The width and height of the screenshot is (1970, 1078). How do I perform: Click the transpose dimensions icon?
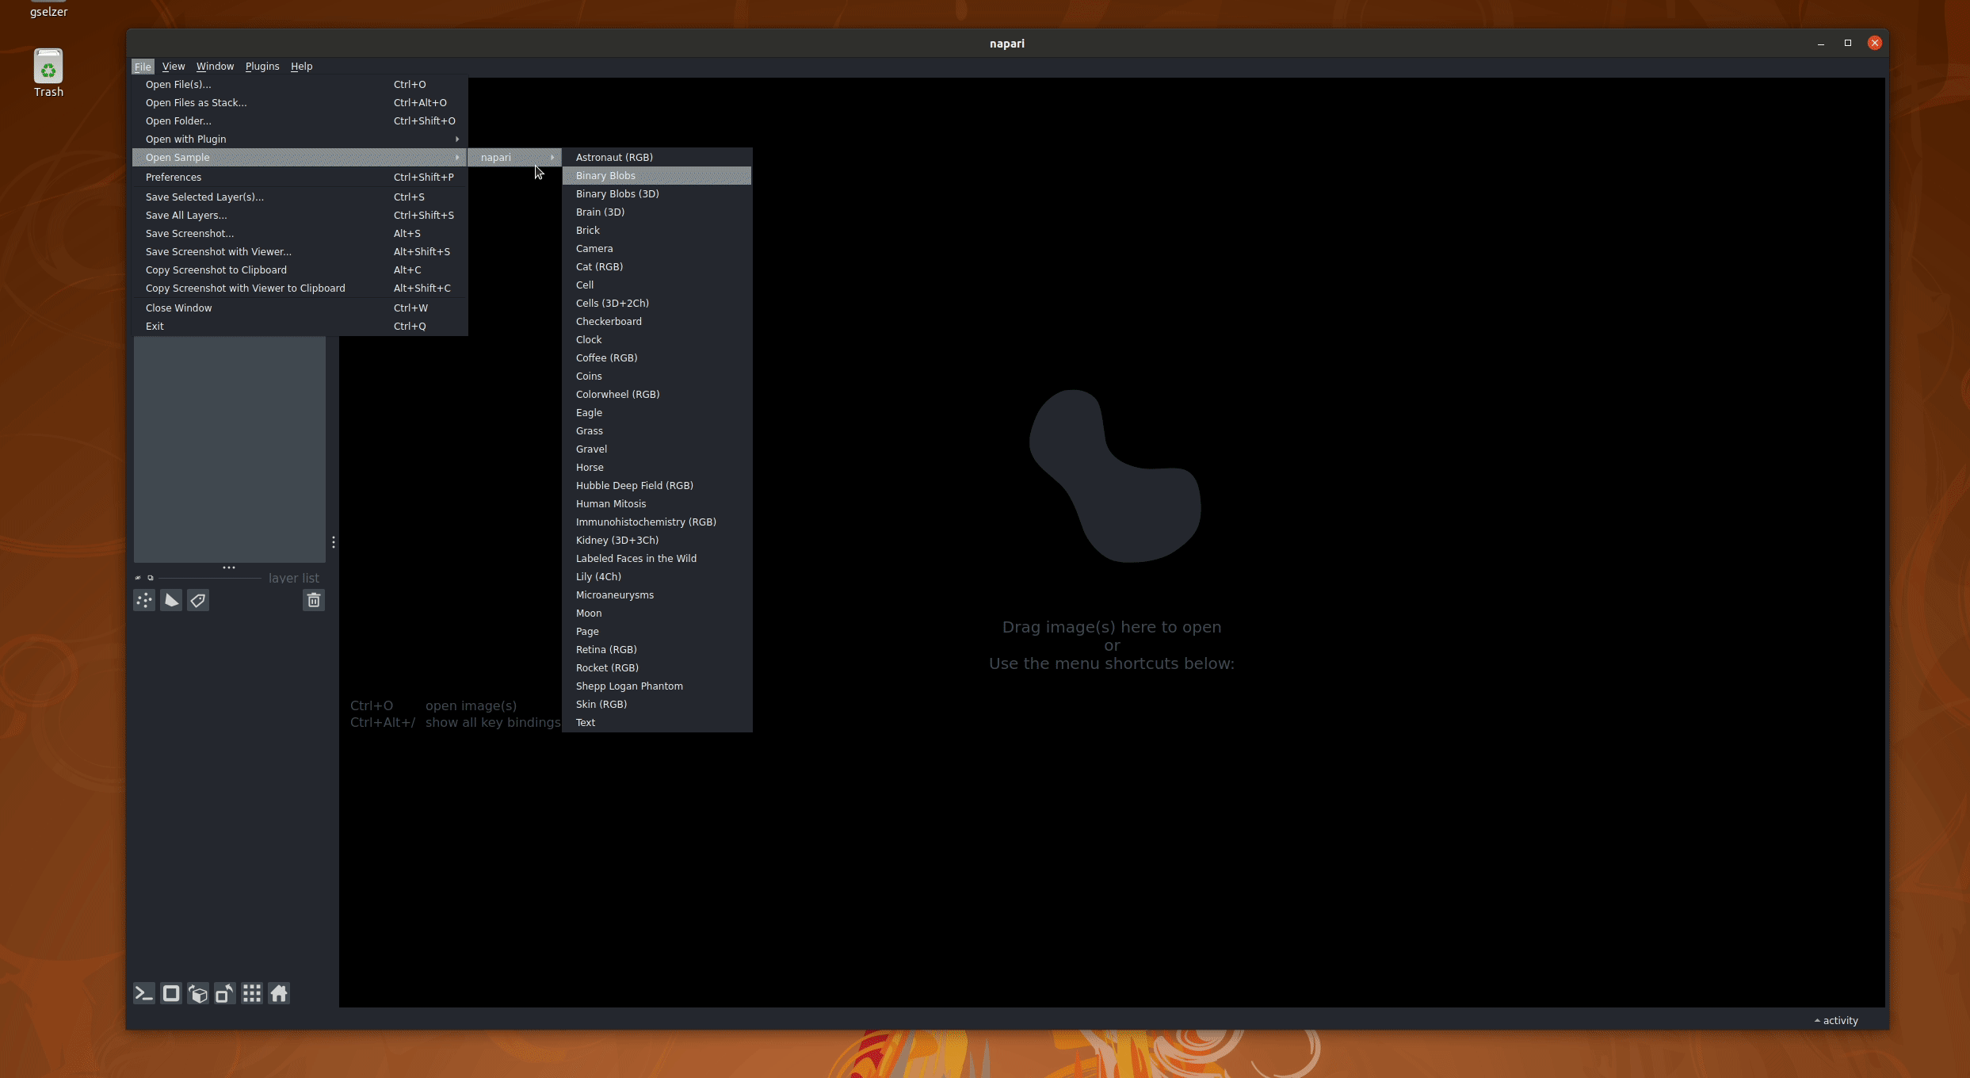coord(225,993)
